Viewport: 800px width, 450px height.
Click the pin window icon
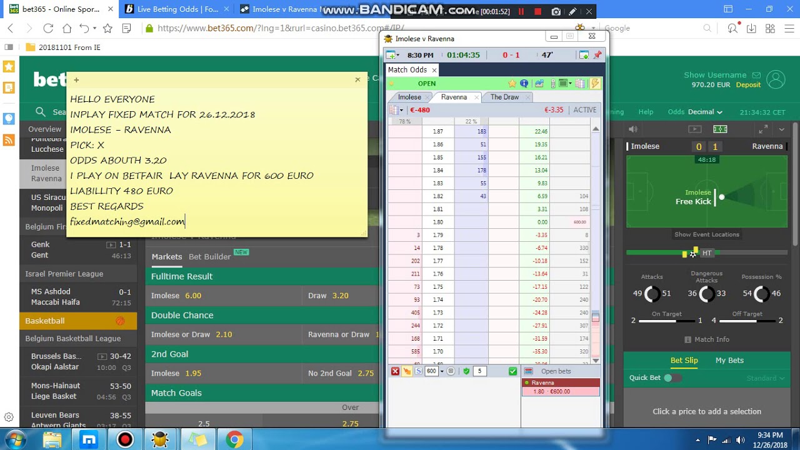[597, 55]
